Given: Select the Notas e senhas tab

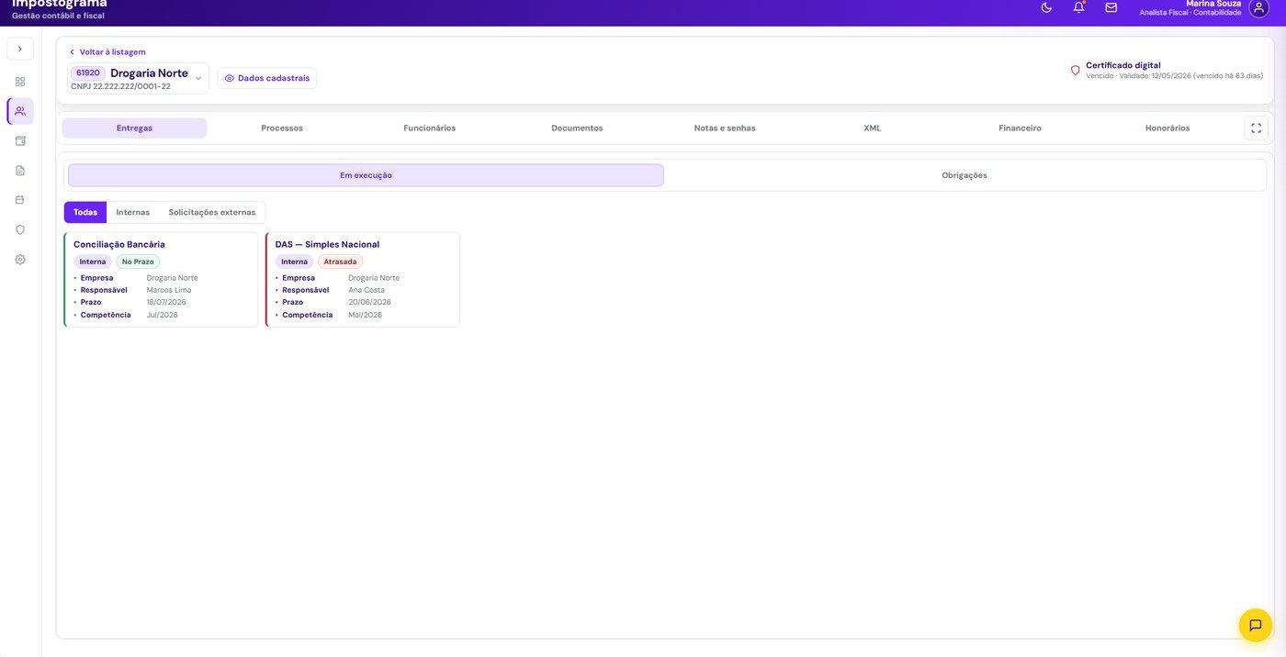Looking at the screenshot, I should click(x=725, y=128).
